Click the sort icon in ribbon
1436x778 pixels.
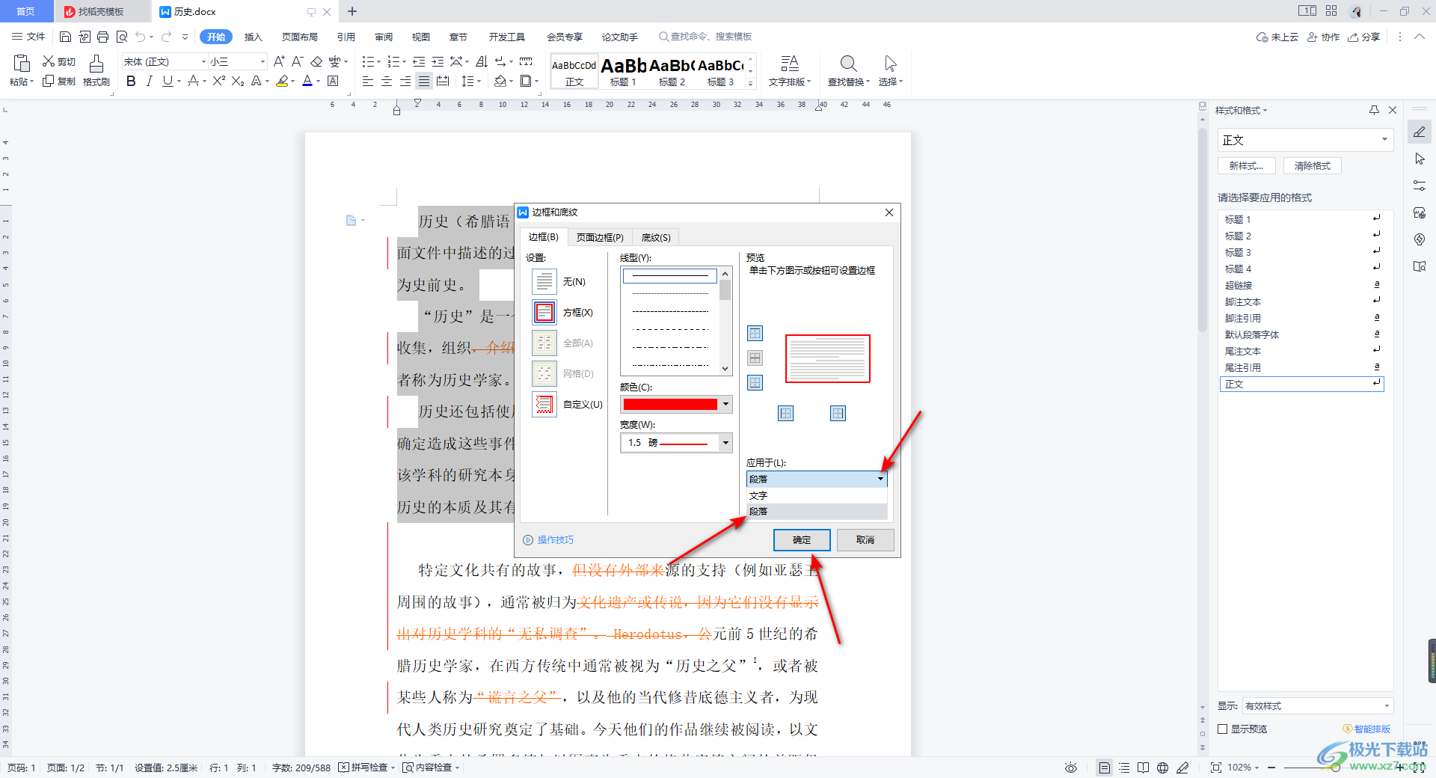(482, 61)
